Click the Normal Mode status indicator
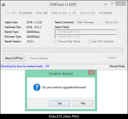The image size is (128, 119). [x=117, y=66]
